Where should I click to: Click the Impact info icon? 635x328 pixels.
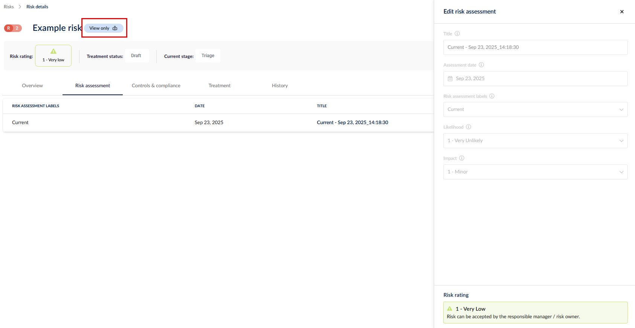tap(462, 158)
